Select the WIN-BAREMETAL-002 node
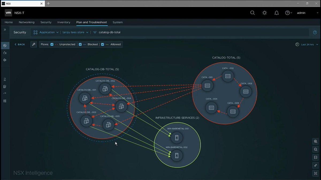 click(x=177, y=155)
